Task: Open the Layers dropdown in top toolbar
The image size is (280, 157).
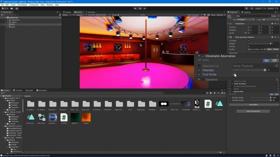Action: pos(260,8)
